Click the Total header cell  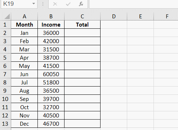[82, 25]
